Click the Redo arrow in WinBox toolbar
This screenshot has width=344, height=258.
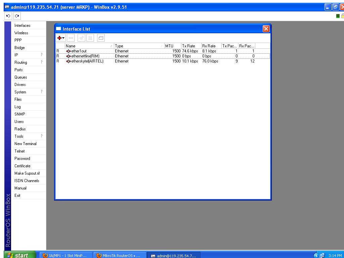[17, 16]
